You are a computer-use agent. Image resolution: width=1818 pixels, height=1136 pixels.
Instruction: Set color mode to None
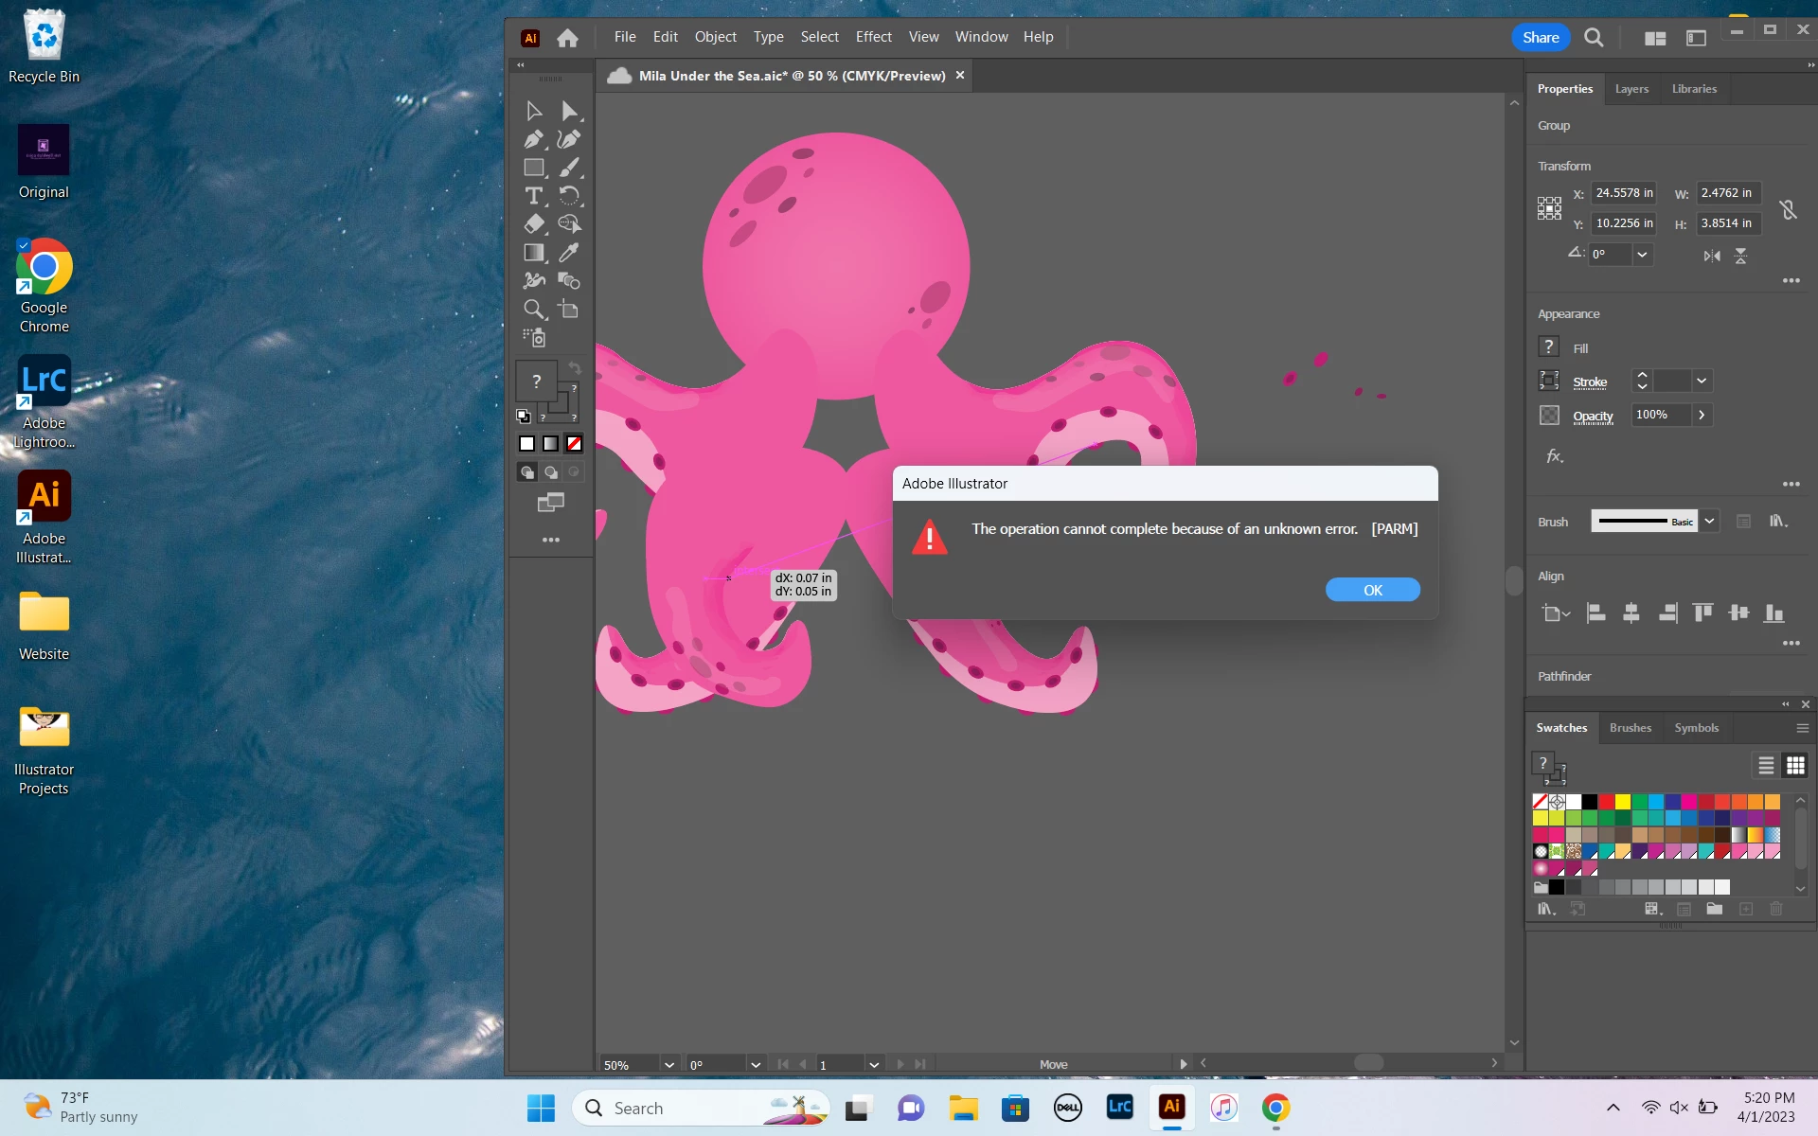[x=574, y=443]
